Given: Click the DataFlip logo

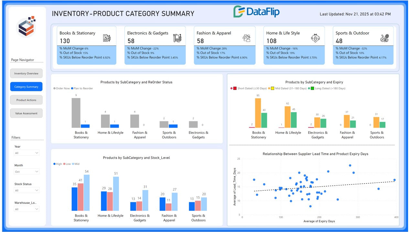Looking at the screenshot, I should point(256,12).
